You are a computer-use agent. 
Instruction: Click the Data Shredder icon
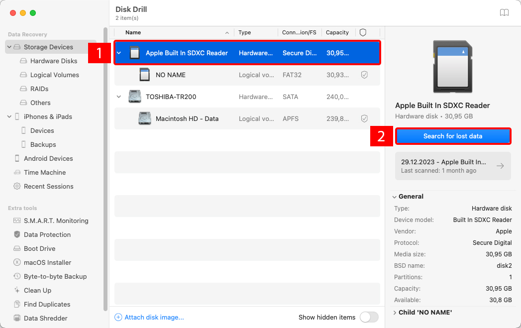(x=17, y=319)
